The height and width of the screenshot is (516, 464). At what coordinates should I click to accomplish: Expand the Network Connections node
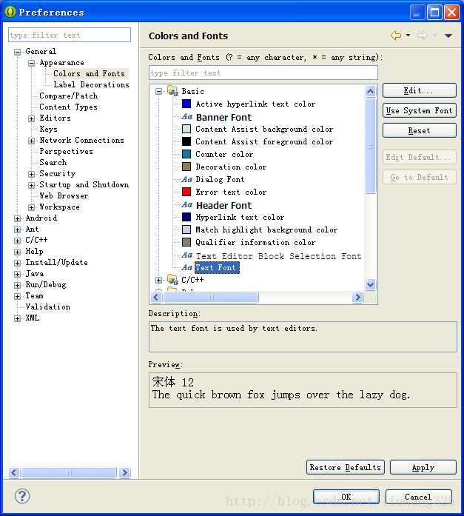pos(32,141)
